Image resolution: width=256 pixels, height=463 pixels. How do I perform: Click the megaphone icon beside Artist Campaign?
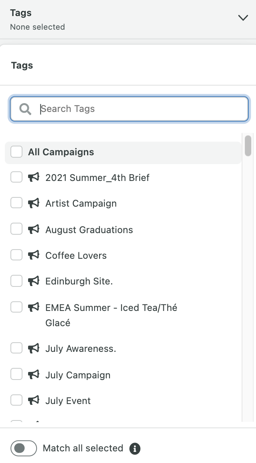click(34, 203)
